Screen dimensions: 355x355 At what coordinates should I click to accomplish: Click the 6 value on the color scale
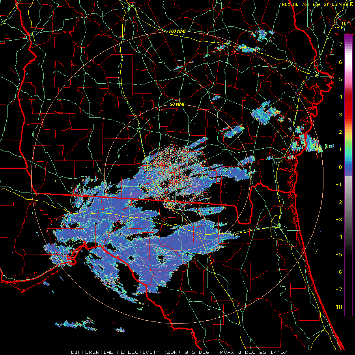click(340, 62)
